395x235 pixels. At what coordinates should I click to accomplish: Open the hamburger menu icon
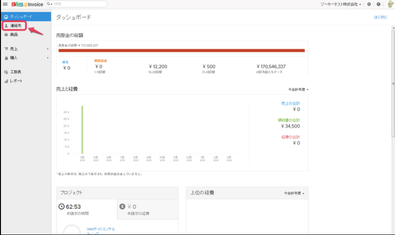point(5,4)
